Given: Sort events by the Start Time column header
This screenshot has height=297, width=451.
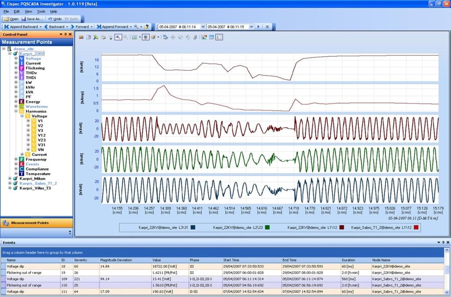Looking at the screenshot, I should click(251, 260).
